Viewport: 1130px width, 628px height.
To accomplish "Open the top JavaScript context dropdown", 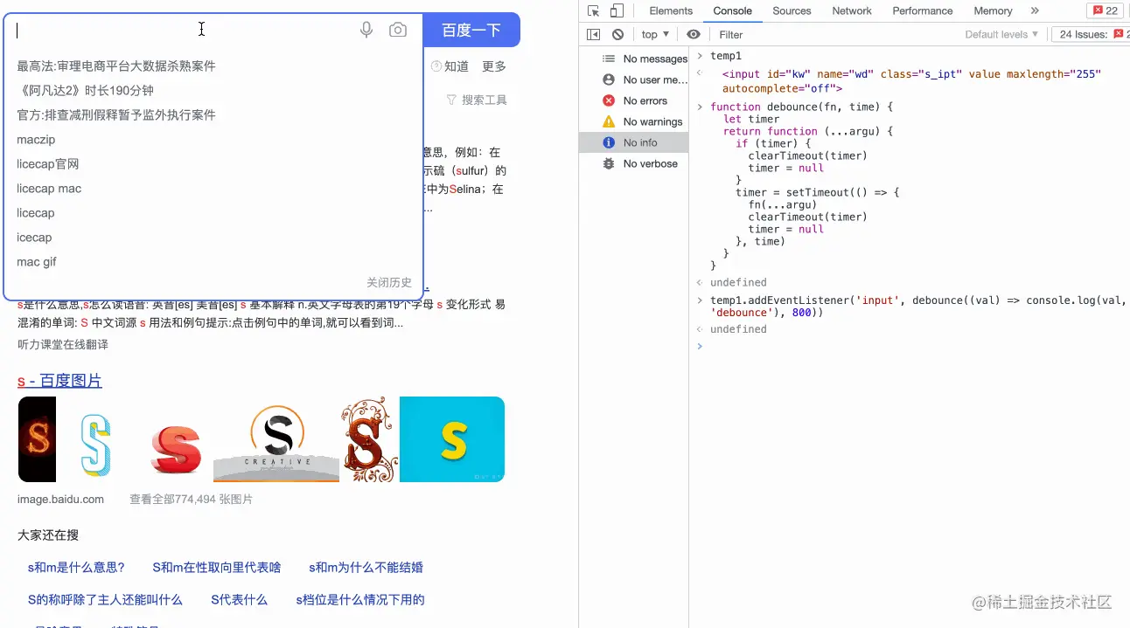I will [x=655, y=34].
